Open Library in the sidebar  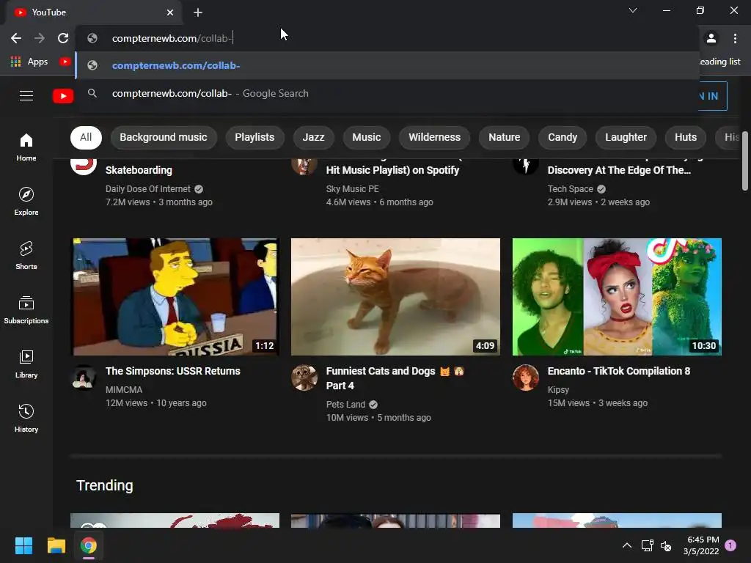[x=26, y=364]
